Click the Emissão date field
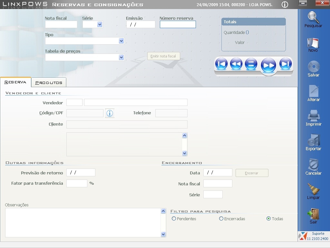The height and width of the screenshot is (248, 330). tap(141, 25)
